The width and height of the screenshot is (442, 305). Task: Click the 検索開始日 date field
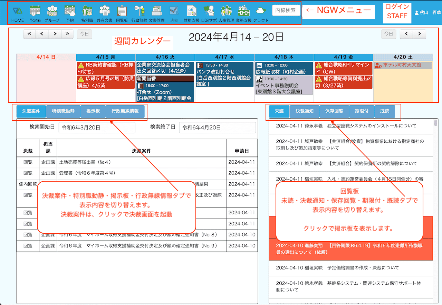coord(97,127)
